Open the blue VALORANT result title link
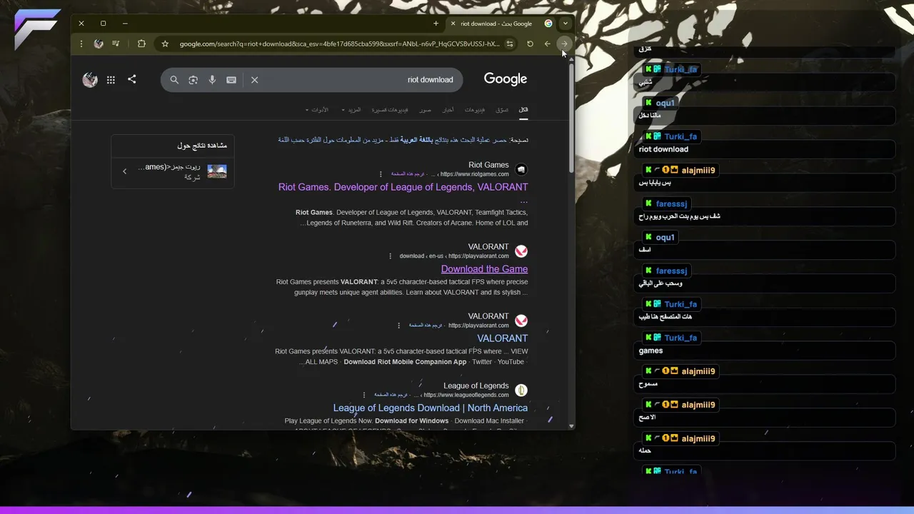 [x=503, y=338]
